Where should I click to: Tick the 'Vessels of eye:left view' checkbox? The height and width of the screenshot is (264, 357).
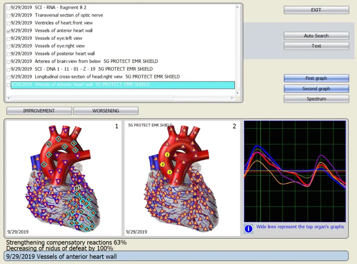pyautogui.click(x=9, y=39)
